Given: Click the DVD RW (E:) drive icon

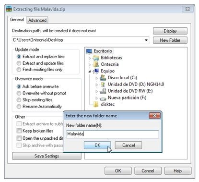Looking at the screenshot, I should [x=103, y=91].
